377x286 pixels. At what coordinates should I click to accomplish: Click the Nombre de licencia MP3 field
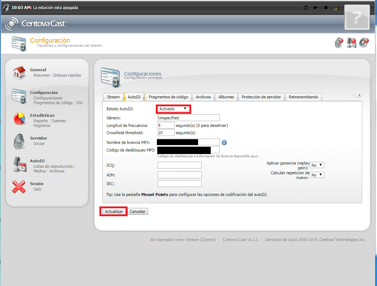point(188,142)
